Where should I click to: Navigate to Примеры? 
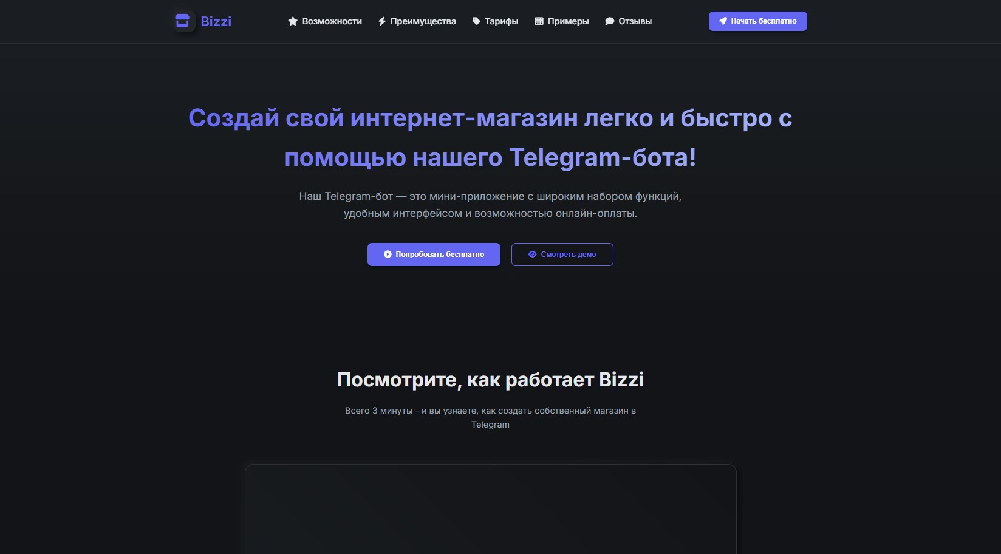(x=568, y=21)
